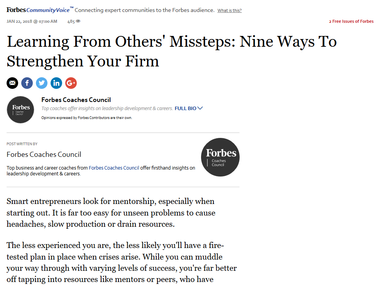The width and height of the screenshot is (382, 287).
Task: Click the small Forbes Coaches Council avatar
Action: coord(21,110)
